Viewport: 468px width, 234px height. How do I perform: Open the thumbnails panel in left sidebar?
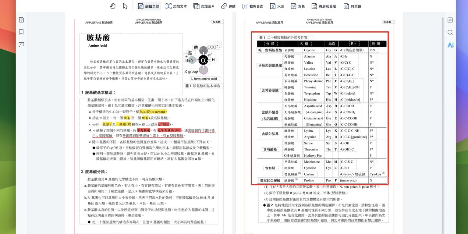point(21,20)
